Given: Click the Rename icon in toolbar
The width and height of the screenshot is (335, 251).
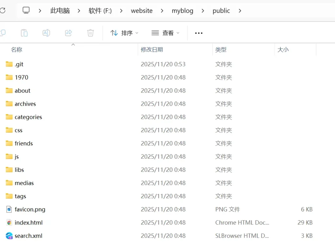Looking at the screenshot, I should coord(46,33).
